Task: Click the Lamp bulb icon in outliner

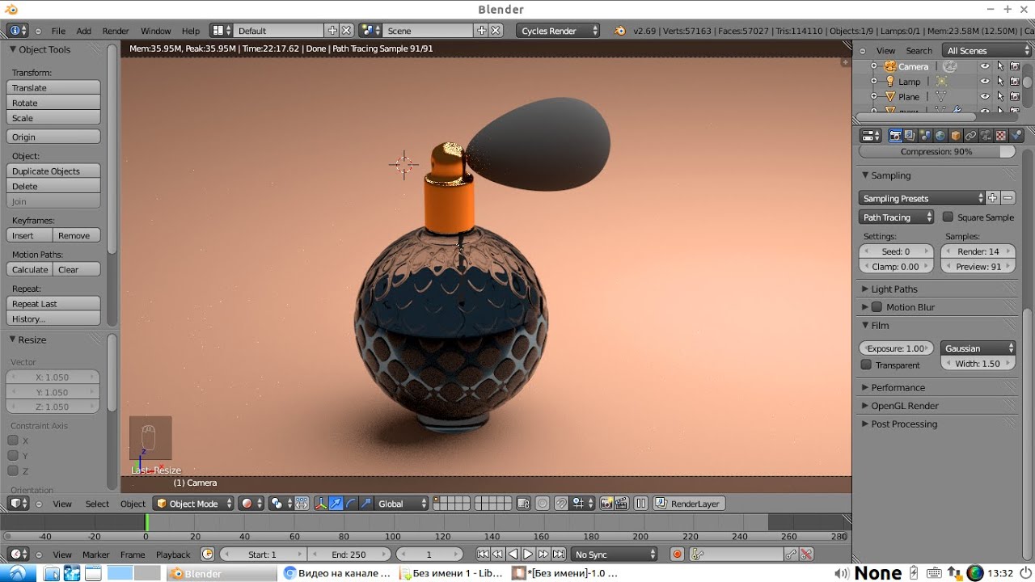Action: (890, 82)
